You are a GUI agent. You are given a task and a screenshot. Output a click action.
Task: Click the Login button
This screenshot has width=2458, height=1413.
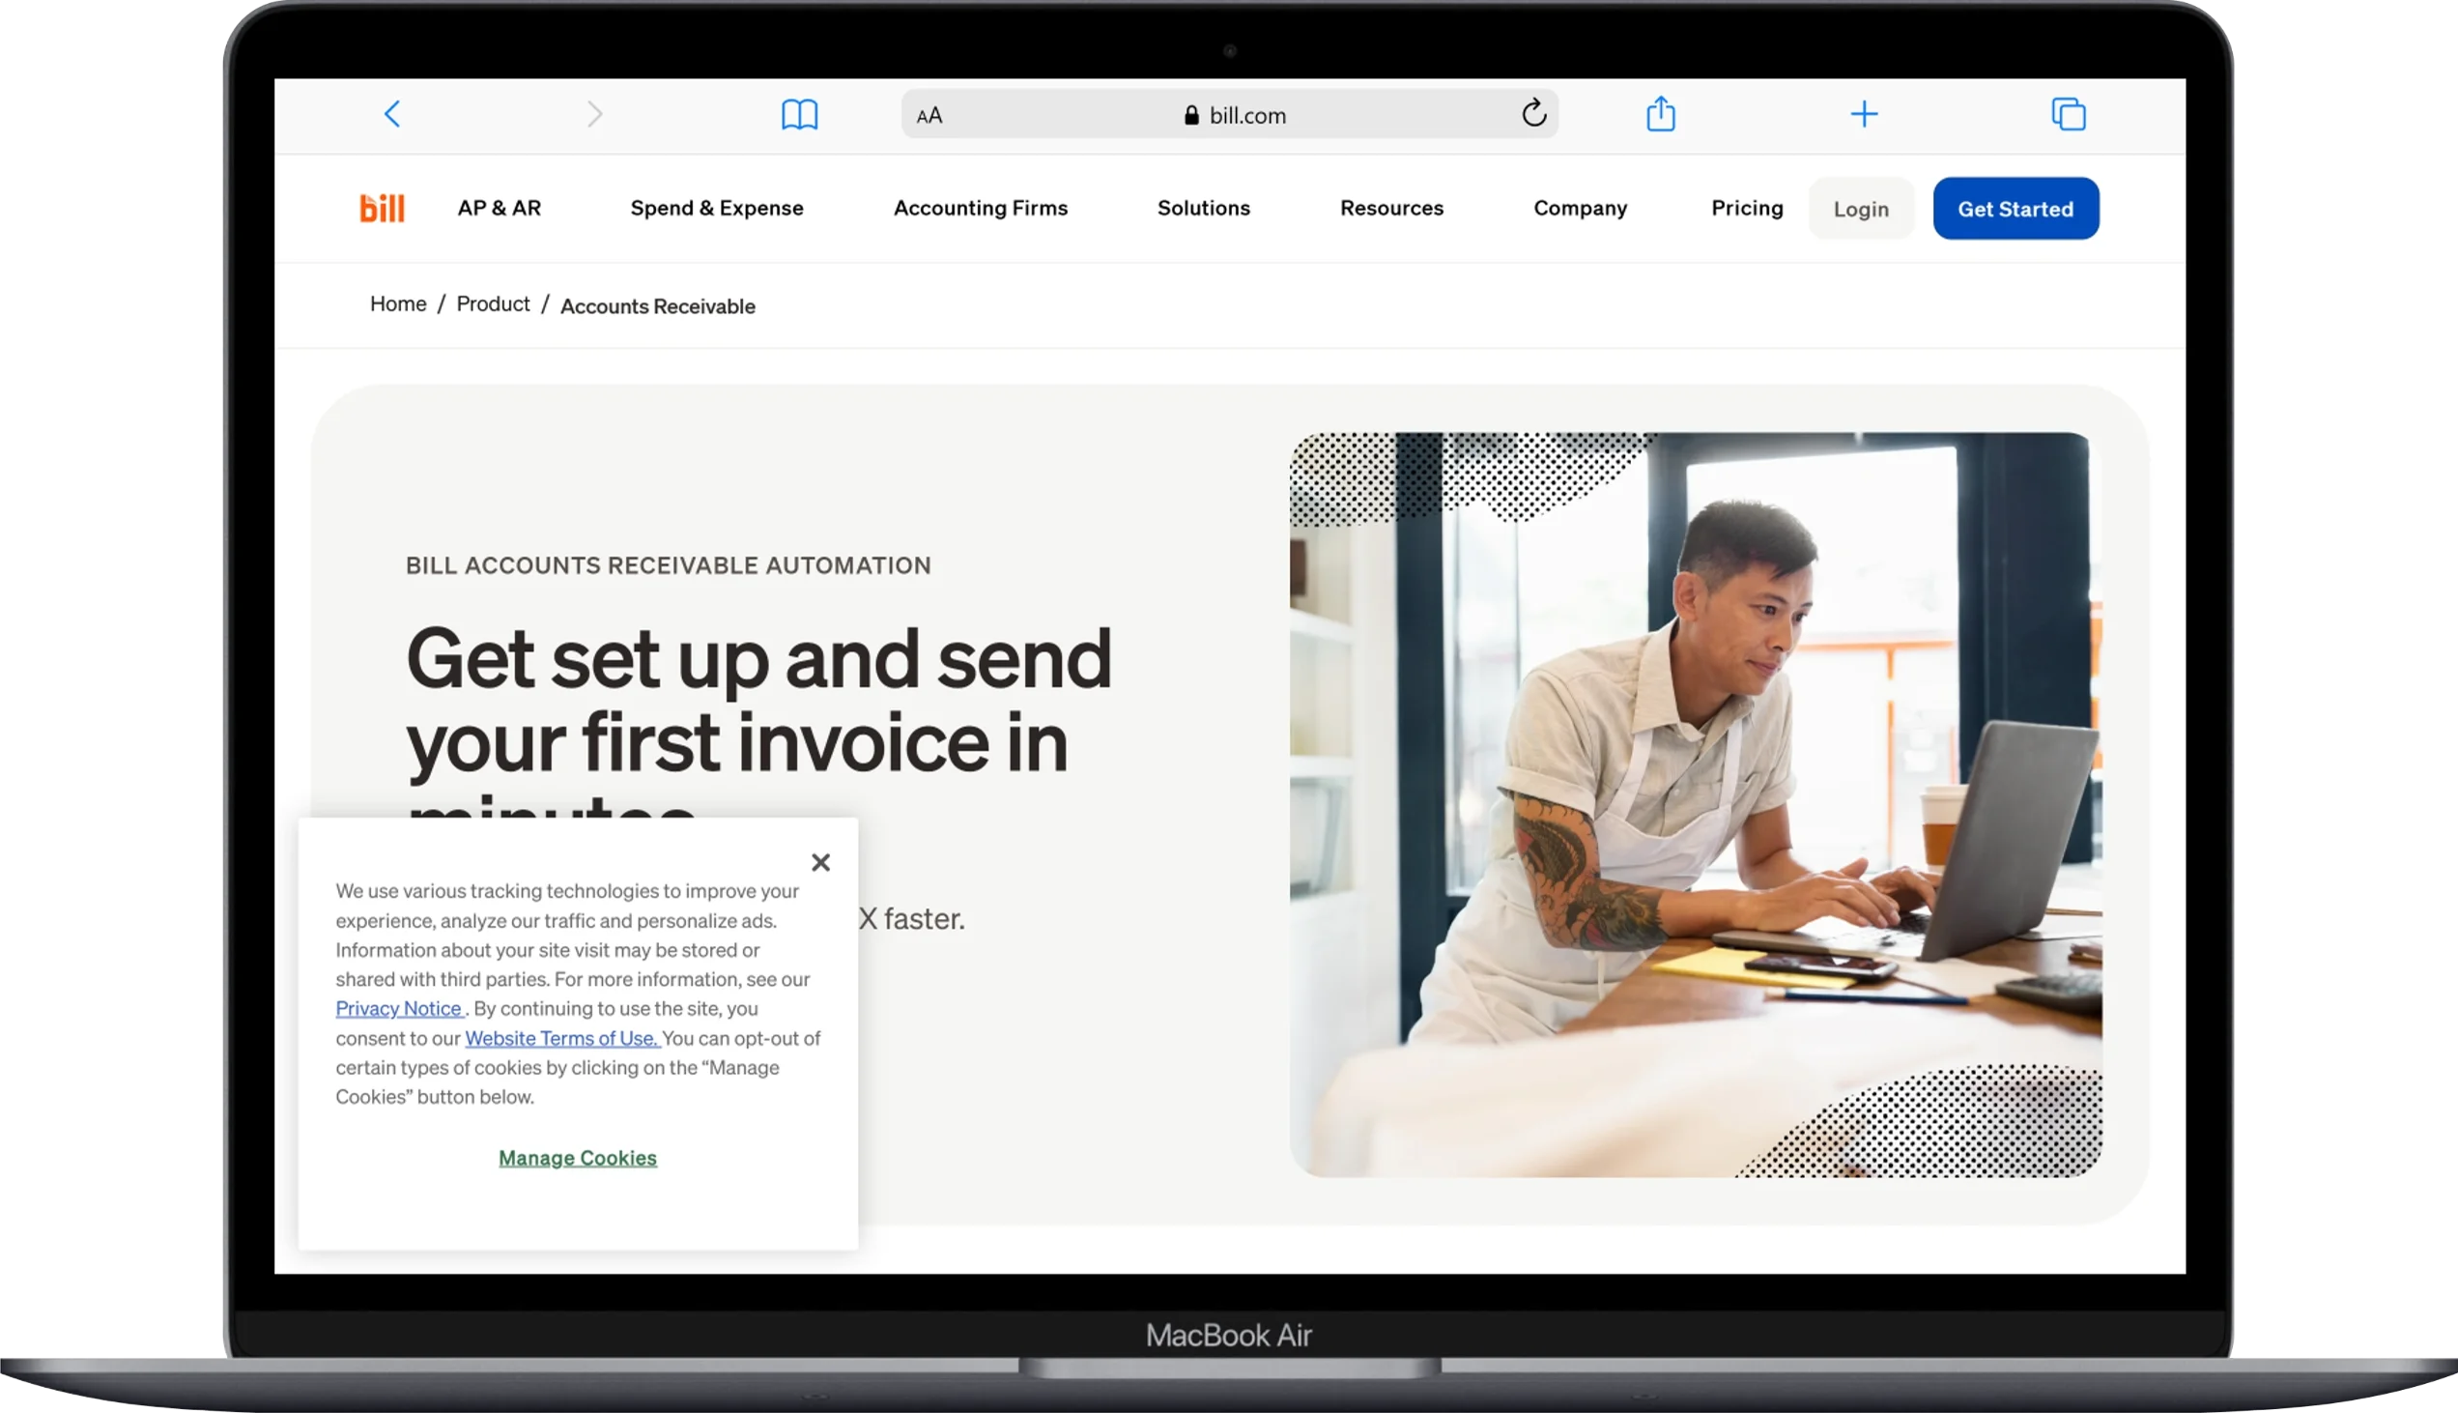[x=1861, y=209]
